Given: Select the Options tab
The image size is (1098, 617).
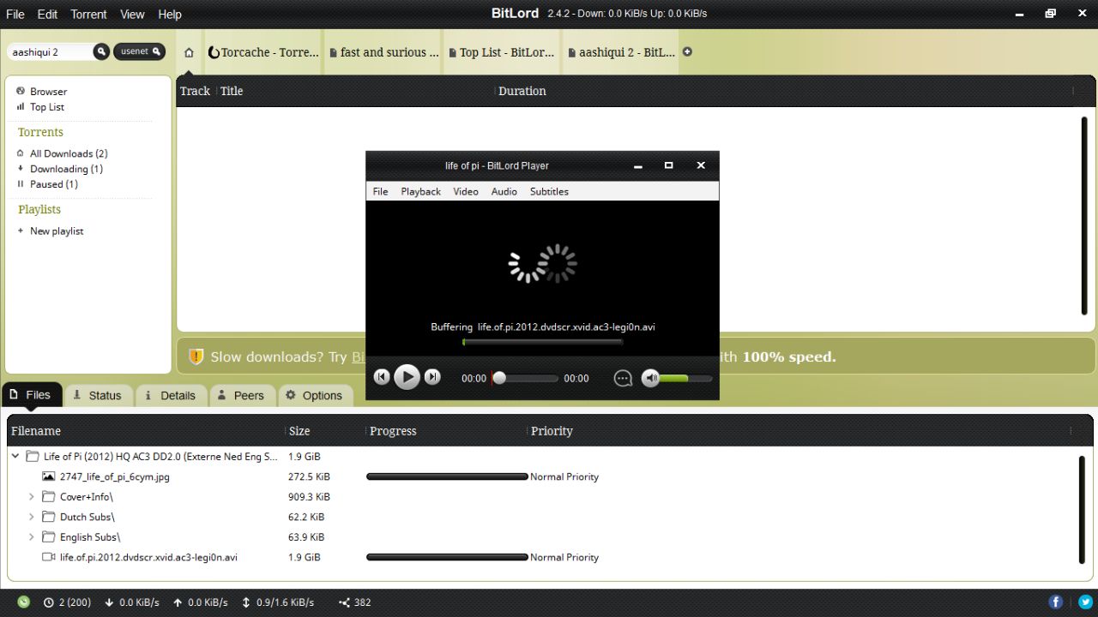Looking at the screenshot, I should click(314, 395).
